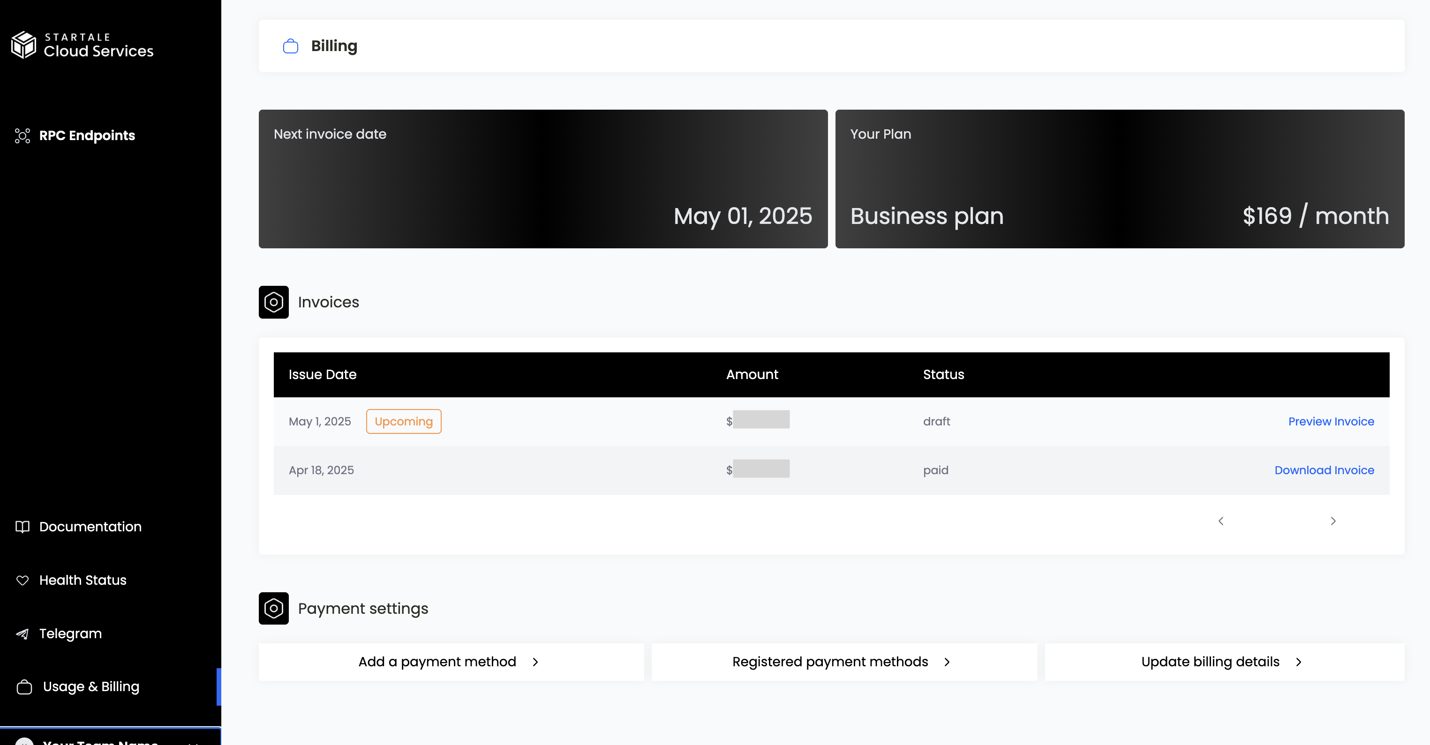
Task: Click the Invoices section hexagon icon
Action: (273, 302)
